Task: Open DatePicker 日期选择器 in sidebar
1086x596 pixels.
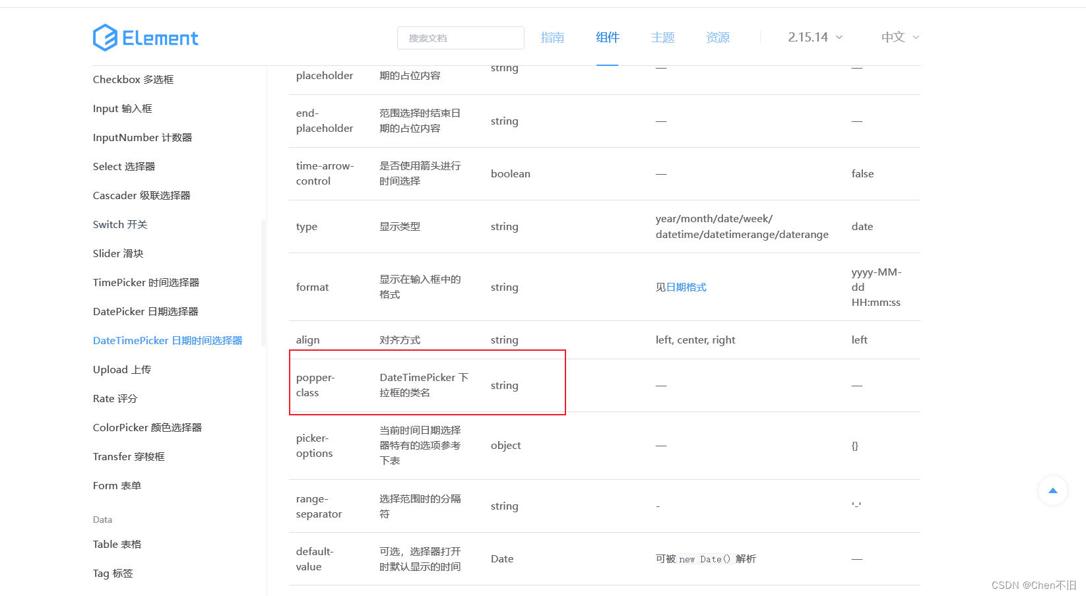Action: pyautogui.click(x=146, y=311)
